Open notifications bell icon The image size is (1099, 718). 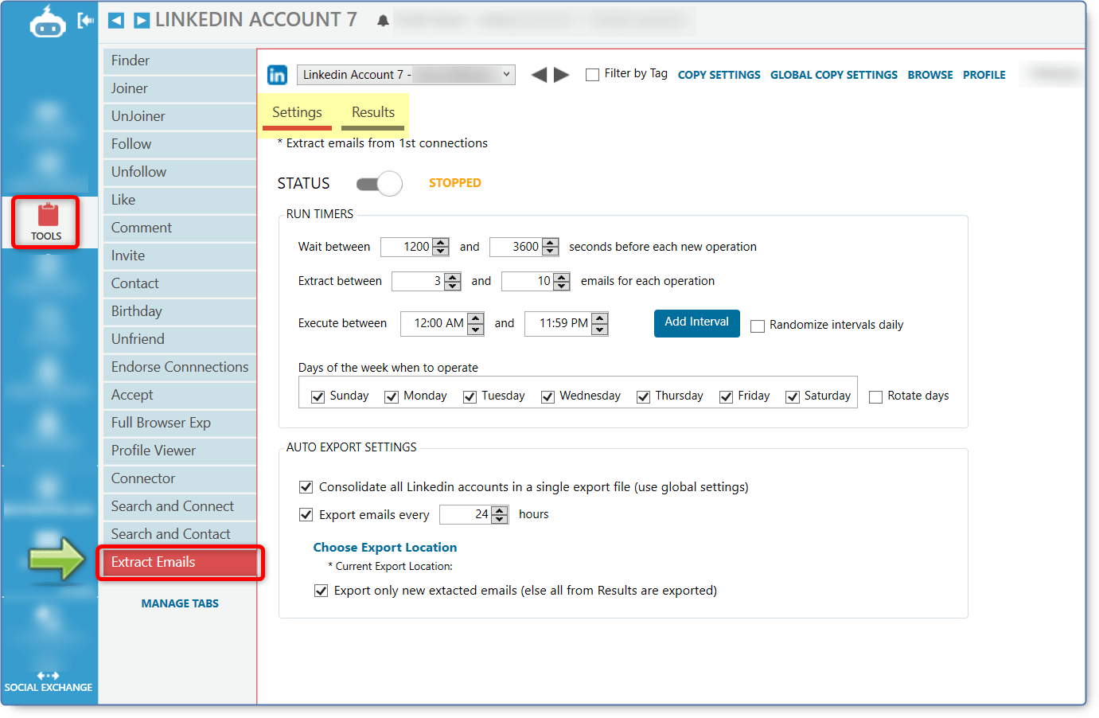click(x=383, y=21)
